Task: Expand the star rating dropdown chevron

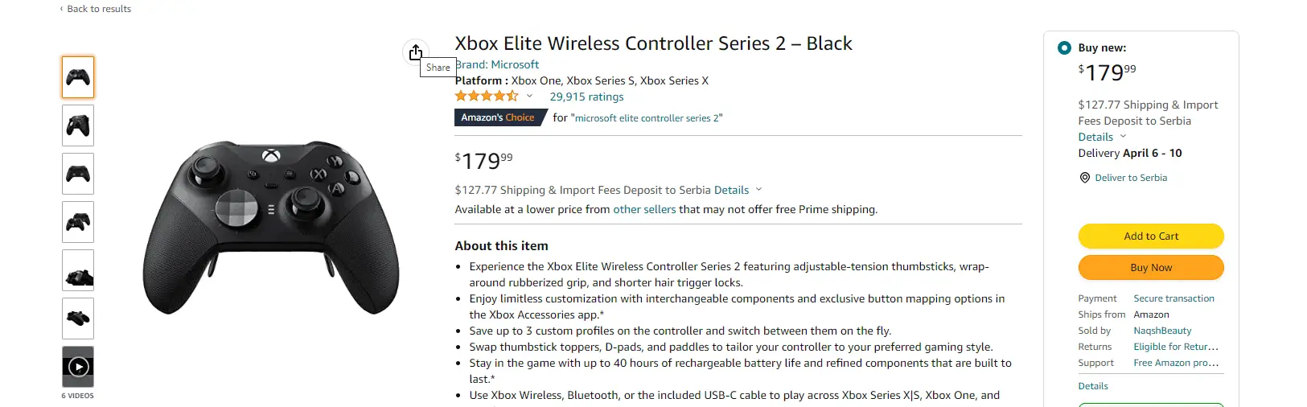Action: [529, 96]
